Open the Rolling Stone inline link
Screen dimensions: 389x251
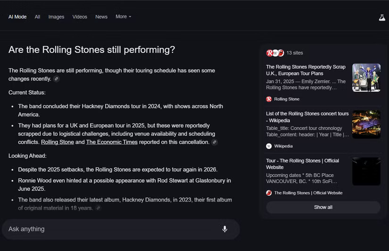tap(58, 142)
